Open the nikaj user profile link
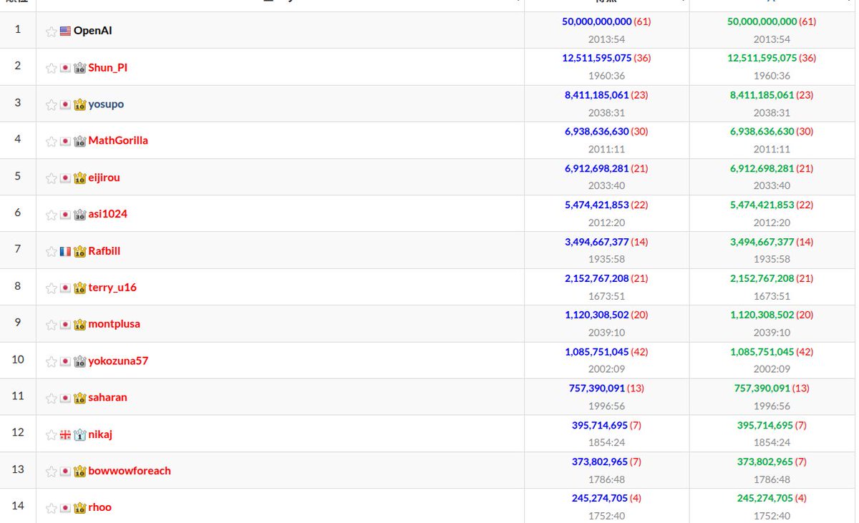The width and height of the screenshot is (859, 523). (100, 435)
